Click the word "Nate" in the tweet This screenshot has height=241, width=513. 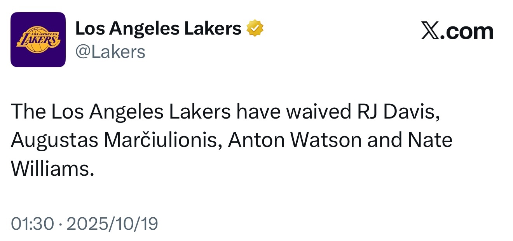[430, 140]
